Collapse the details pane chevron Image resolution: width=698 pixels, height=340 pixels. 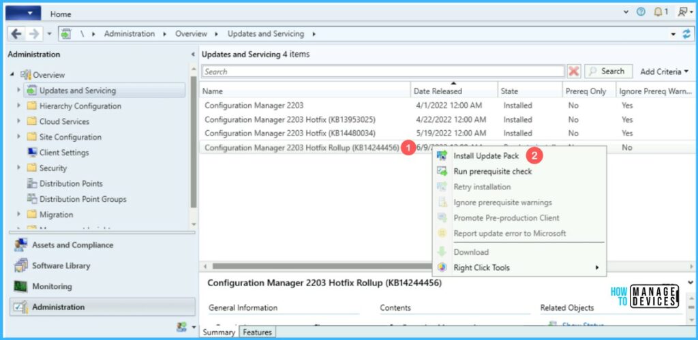click(691, 283)
